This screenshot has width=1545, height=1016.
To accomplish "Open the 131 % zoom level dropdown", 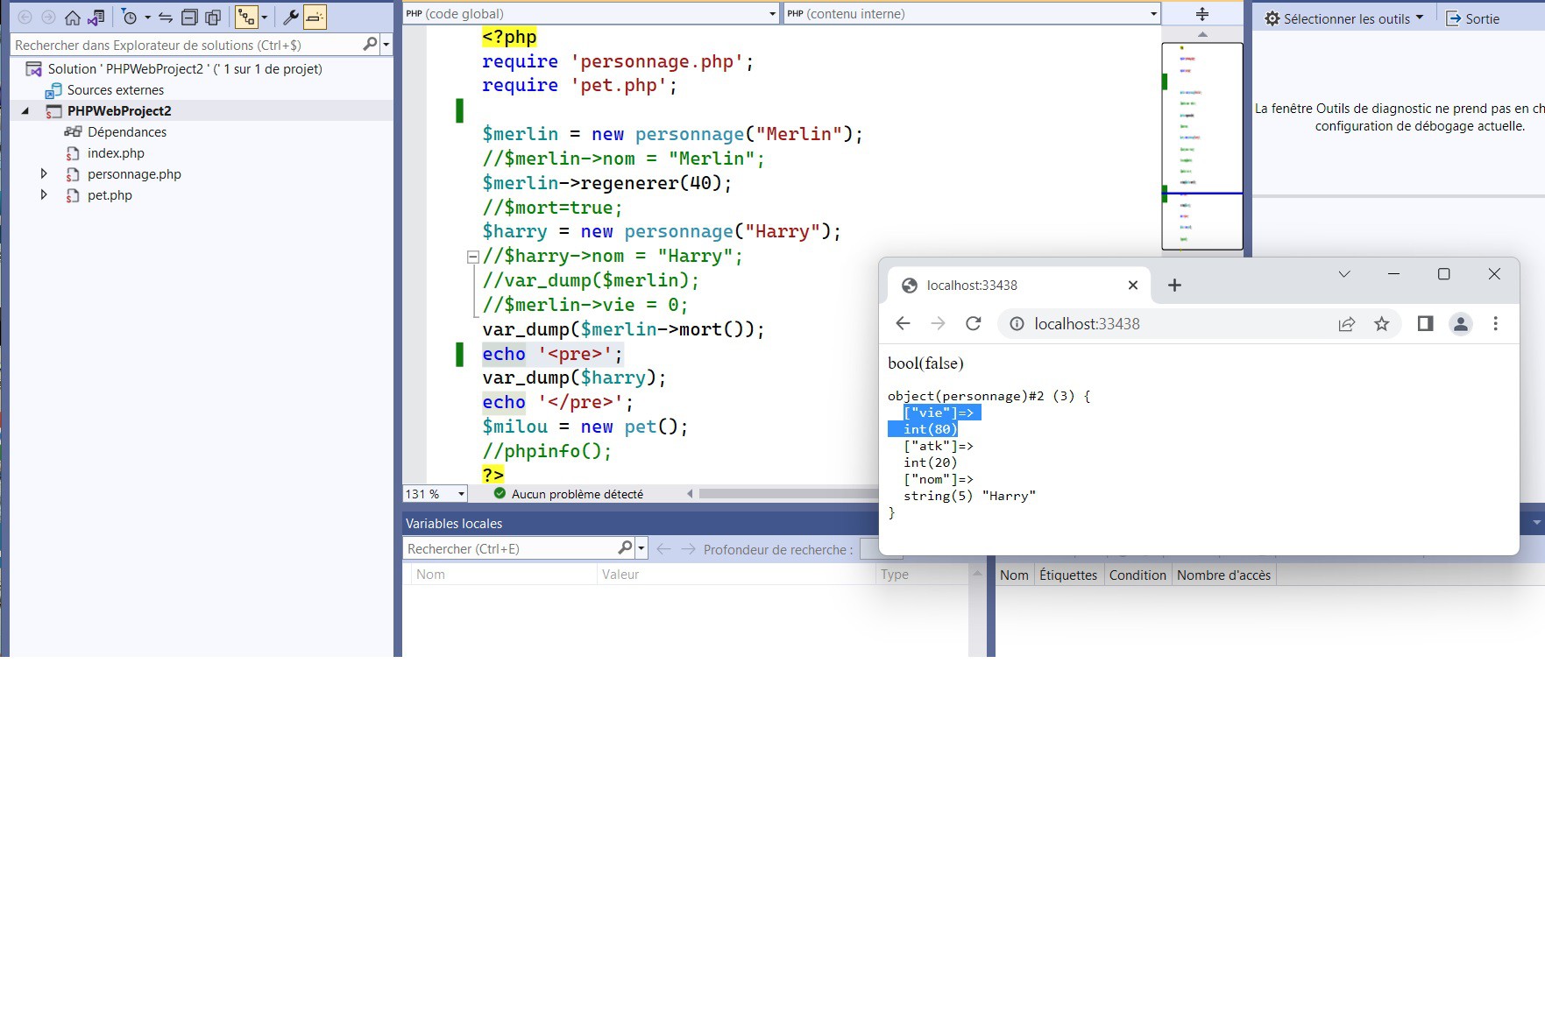I will [x=461, y=494].
